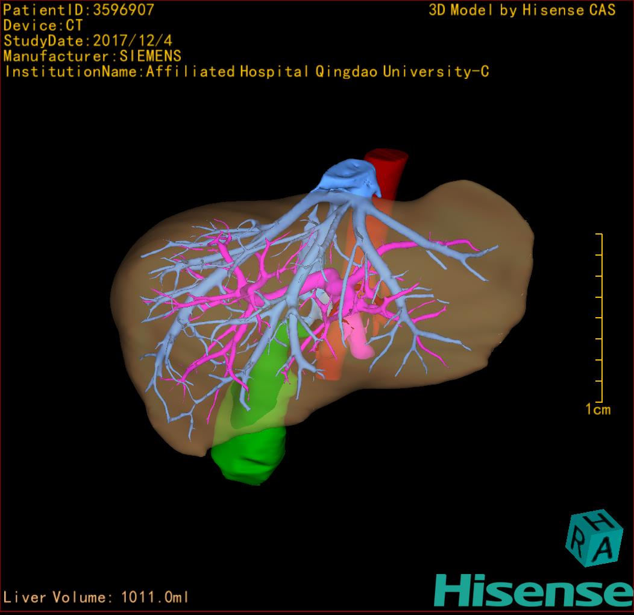This screenshot has height=615, width=634.
Task: Click the 1cm scale label
Action: pyautogui.click(x=598, y=410)
